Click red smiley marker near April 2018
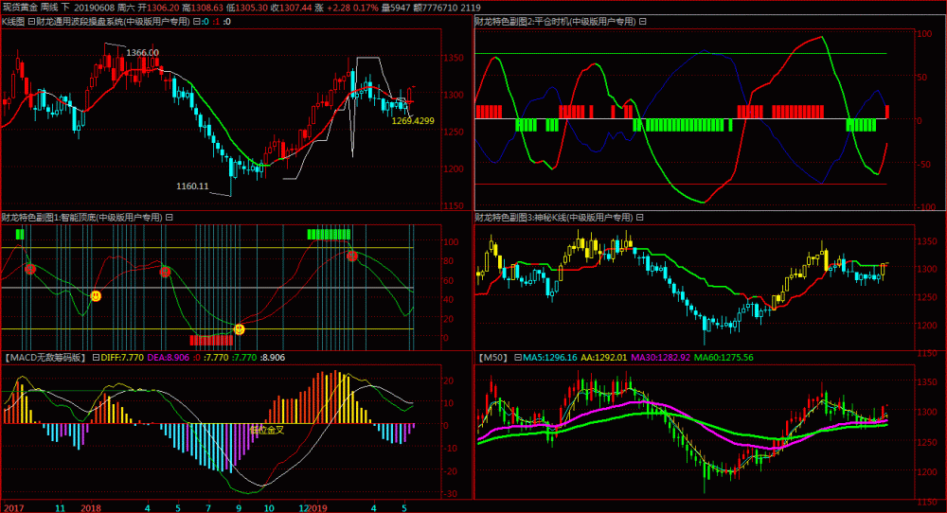The width and height of the screenshot is (947, 513). (x=165, y=272)
